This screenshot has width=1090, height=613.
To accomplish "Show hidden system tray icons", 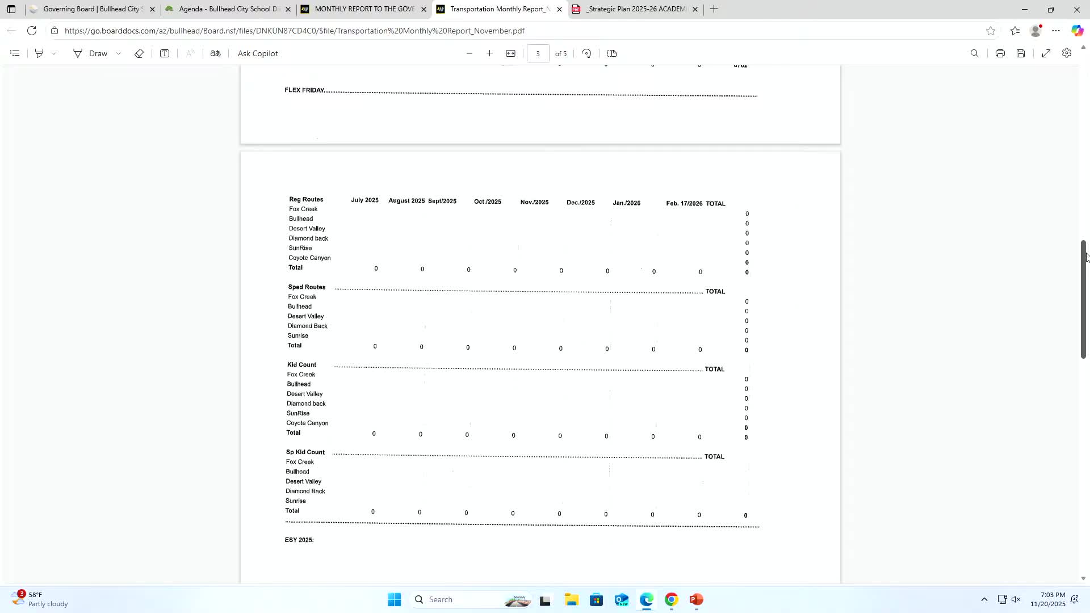I will tap(984, 599).
